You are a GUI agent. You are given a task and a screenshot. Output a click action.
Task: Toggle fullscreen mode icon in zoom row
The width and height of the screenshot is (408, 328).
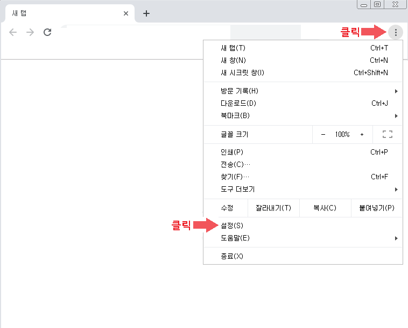point(387,135)
